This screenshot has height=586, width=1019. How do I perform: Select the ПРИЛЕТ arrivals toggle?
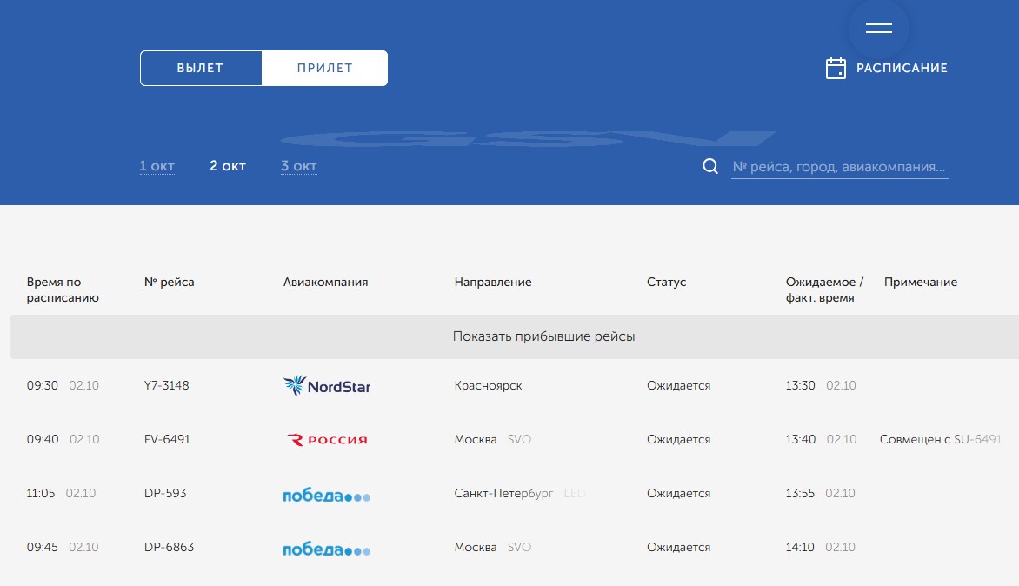pos(324,68)
